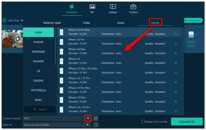Select the Device format tab

155,23
